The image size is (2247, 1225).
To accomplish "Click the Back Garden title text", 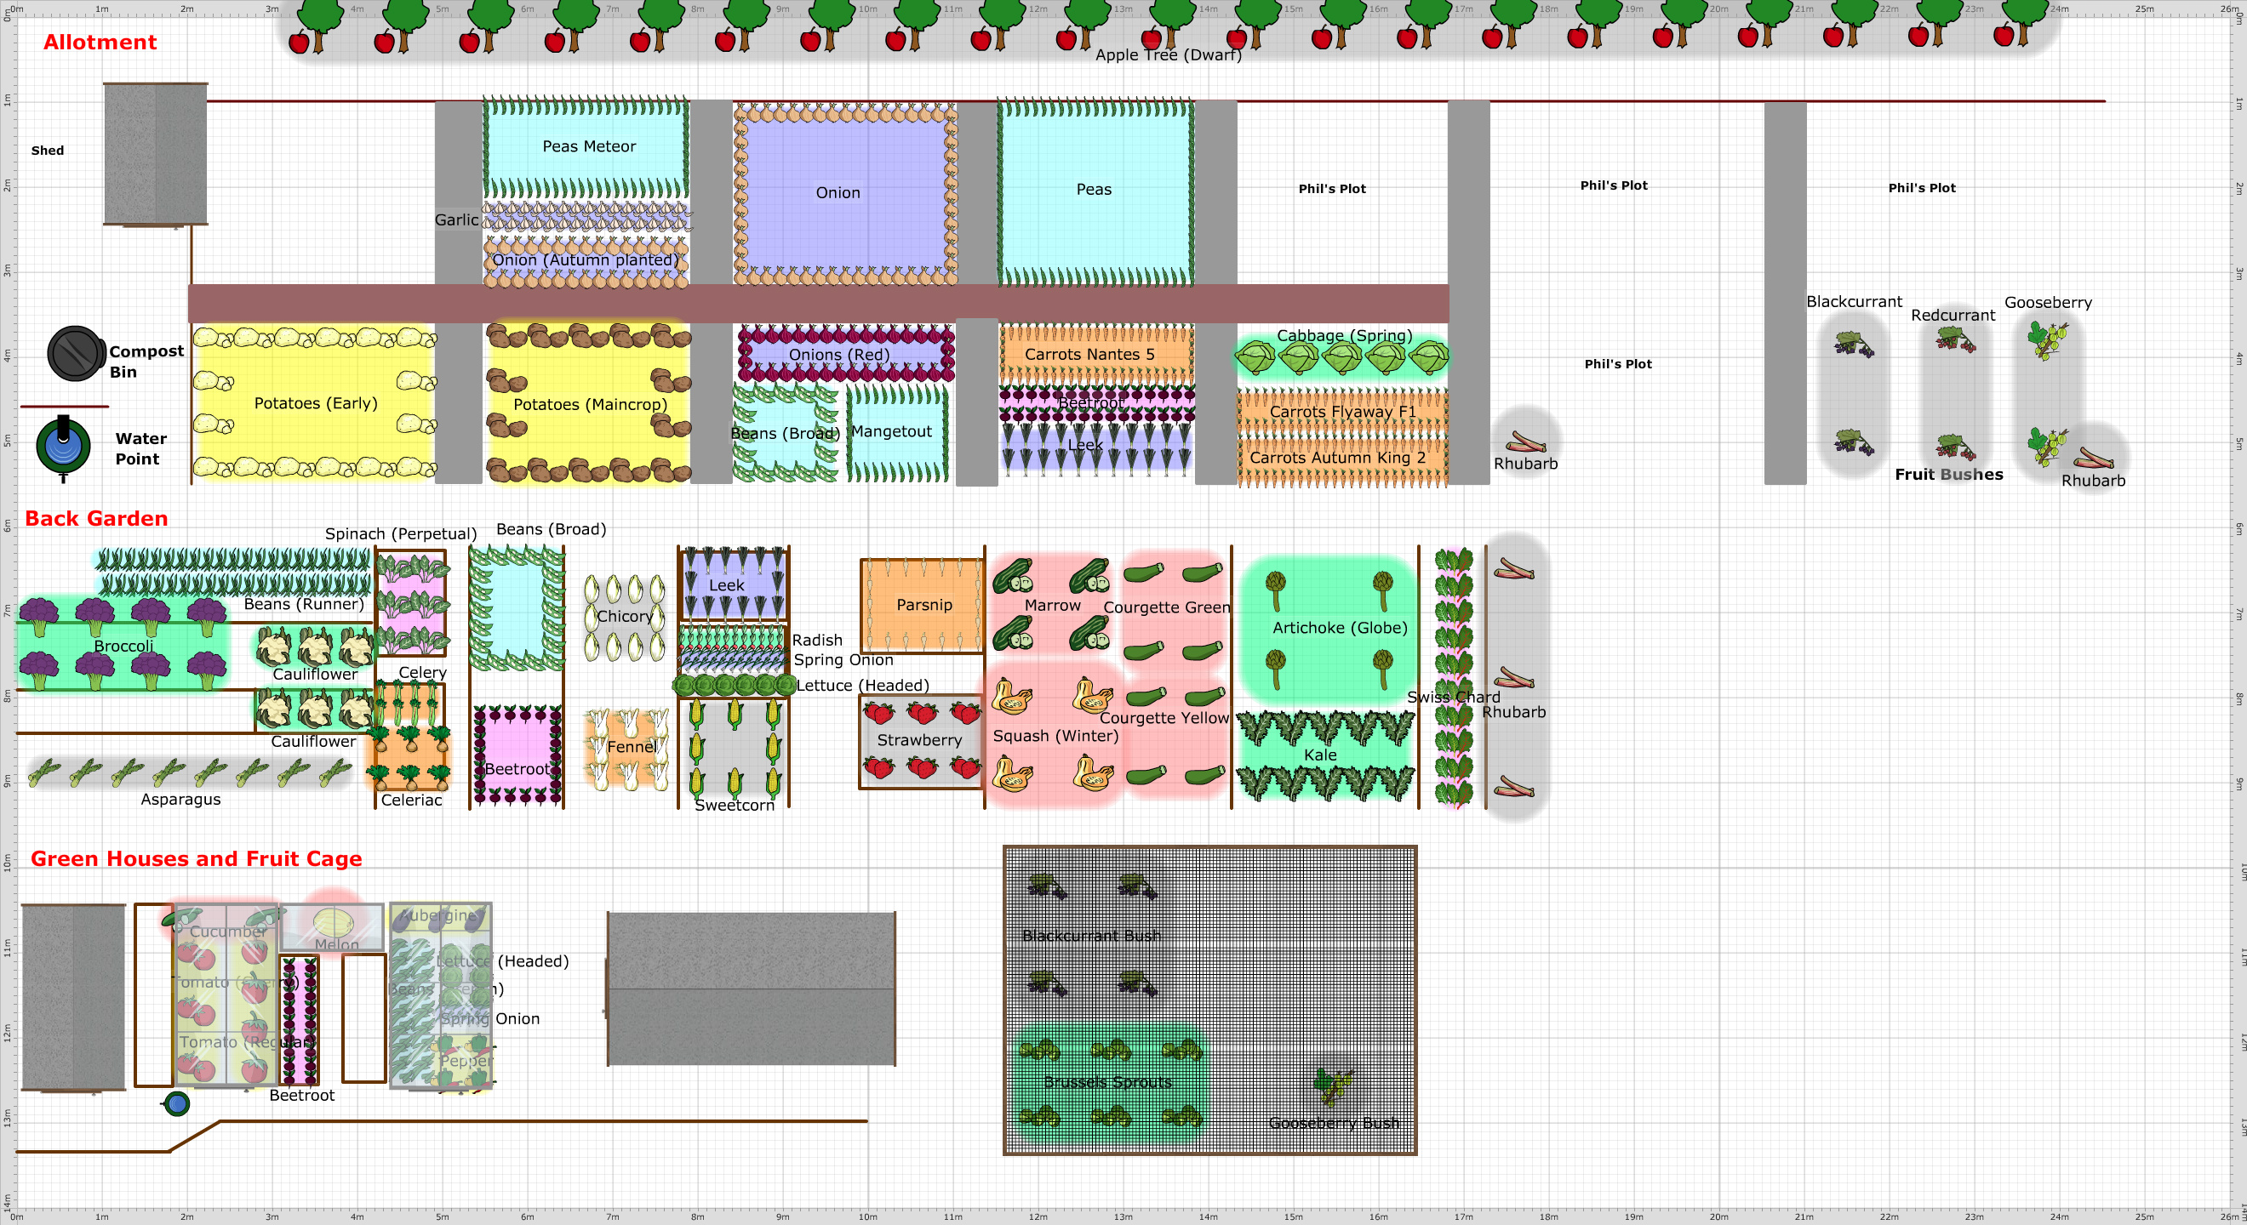I will click(96, 519).
